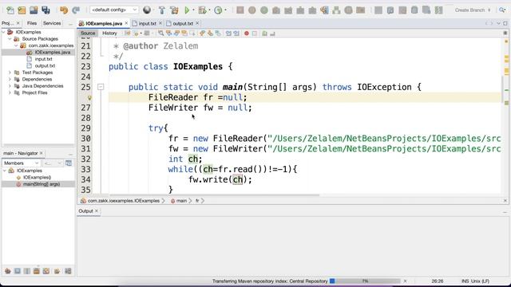The image size is (511, 287).
Task: Switch to the IOExamples.java tab
Action: (104, 23)
